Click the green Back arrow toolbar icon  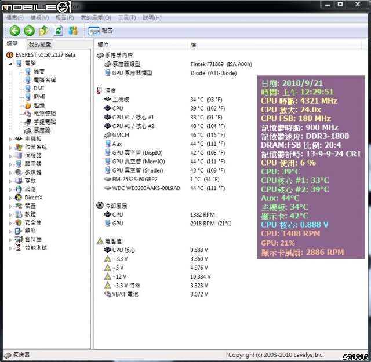(x=14, y=31)
